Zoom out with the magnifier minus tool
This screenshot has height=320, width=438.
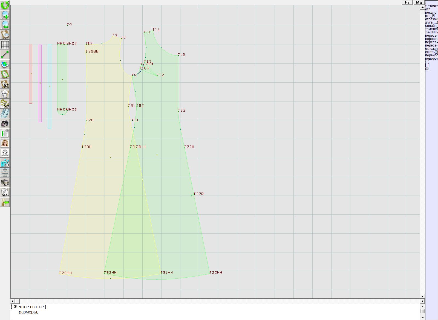tap(5, 25)
